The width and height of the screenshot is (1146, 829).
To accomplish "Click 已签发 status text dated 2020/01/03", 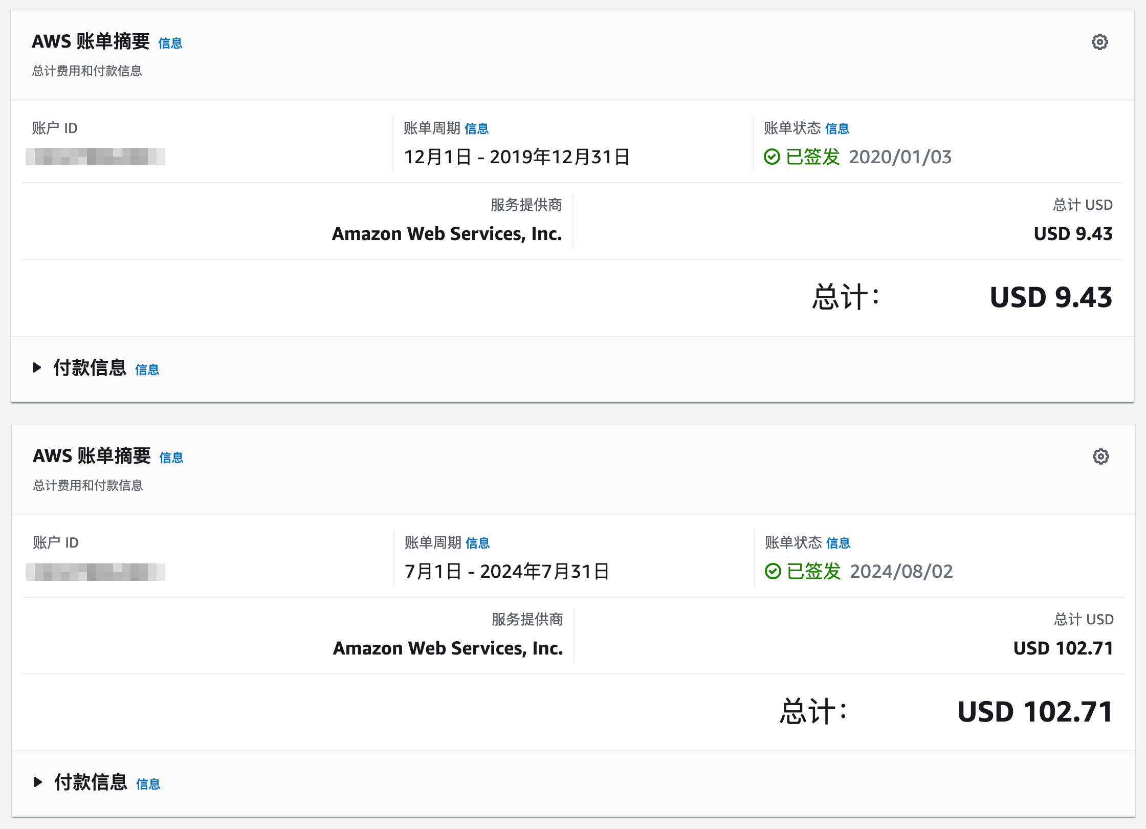I will (x=813, y=157).
